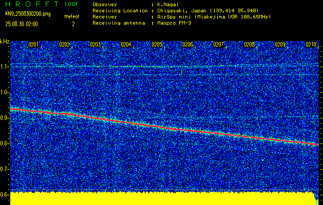Viewport: 323px width, 205px height.
Task: Click the 0208 time marker
Action: pos(249,45)
